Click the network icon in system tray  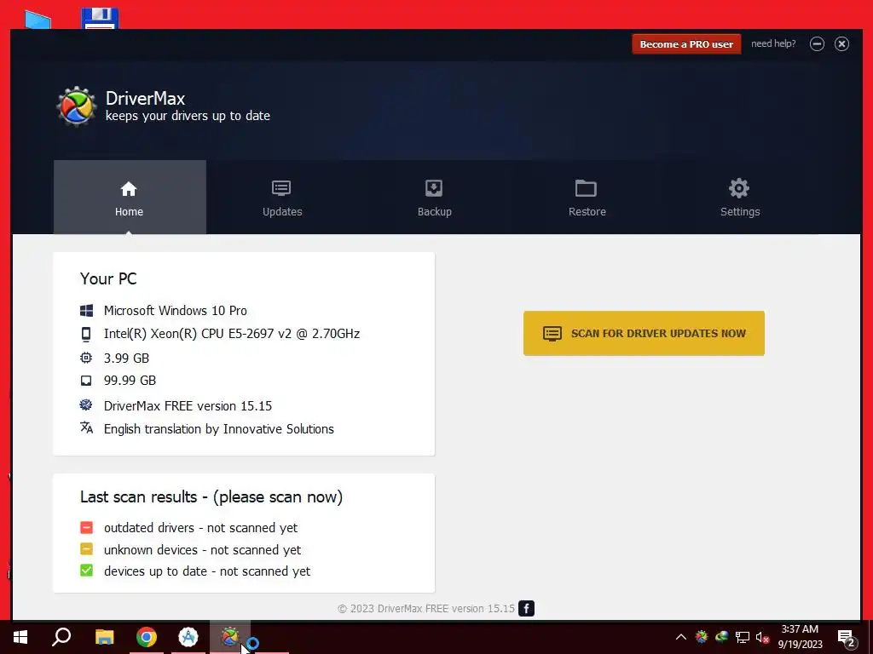pos(743,637)
